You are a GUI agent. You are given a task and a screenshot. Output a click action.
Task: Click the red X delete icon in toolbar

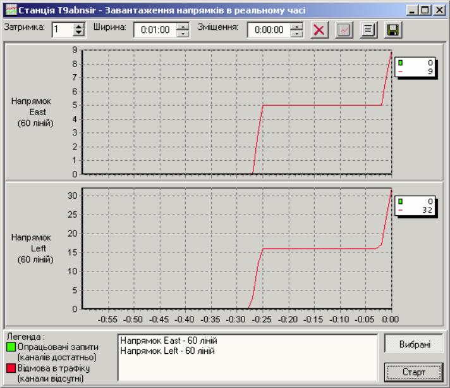(x=319, y=30)
